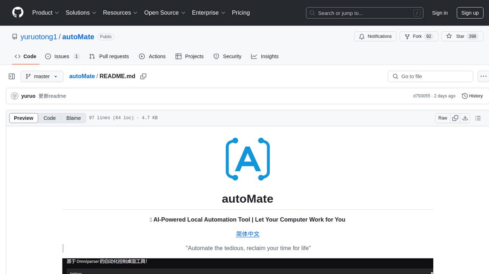Collapse the file tree side panel
489x274 pixels.
point(12,76)
